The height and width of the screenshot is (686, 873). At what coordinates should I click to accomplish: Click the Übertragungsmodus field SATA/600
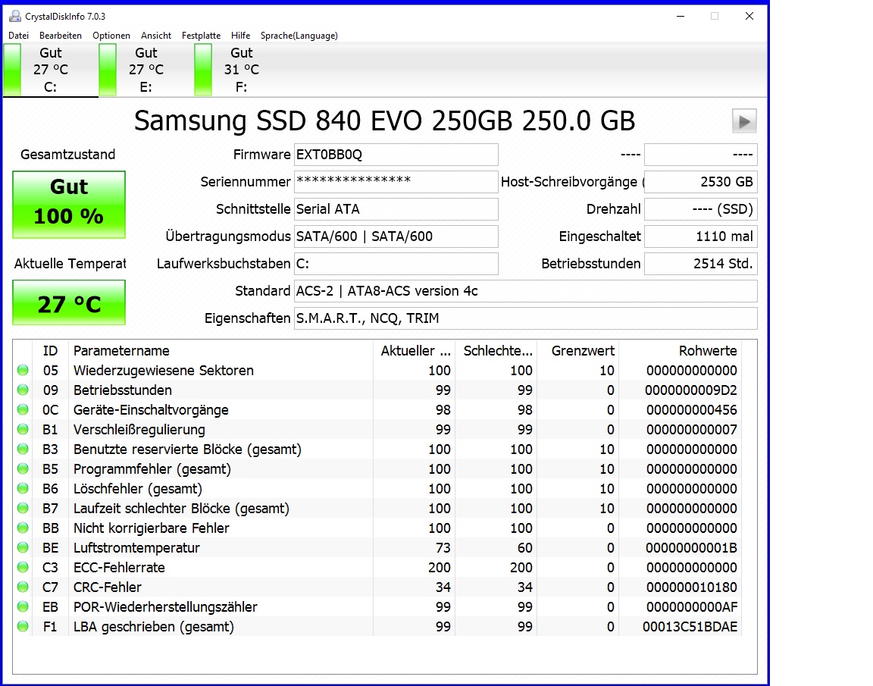tap(396, 236)
